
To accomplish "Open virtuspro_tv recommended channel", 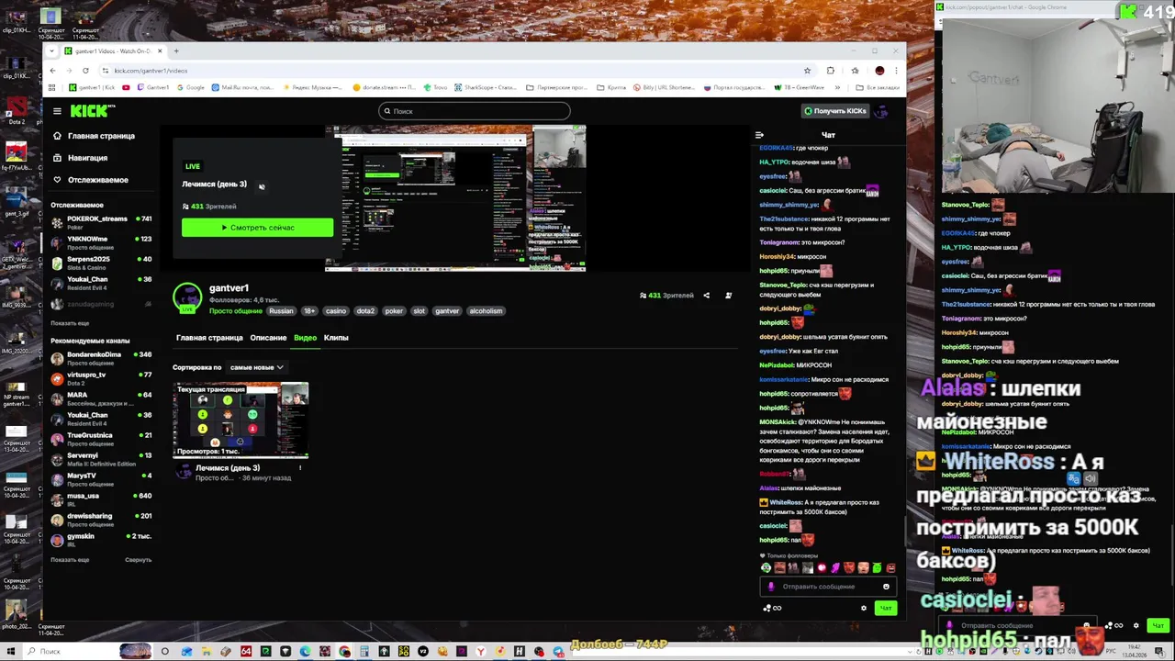I will pos(101,378).
